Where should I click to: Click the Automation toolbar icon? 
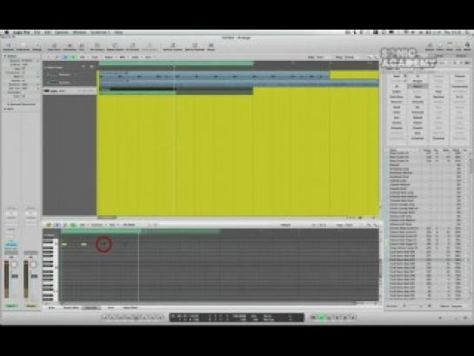click(70, 46)
